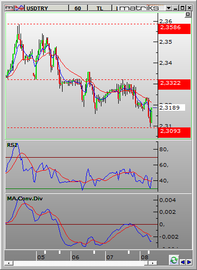Click the RSI 60 axis label

pos(164,165)
